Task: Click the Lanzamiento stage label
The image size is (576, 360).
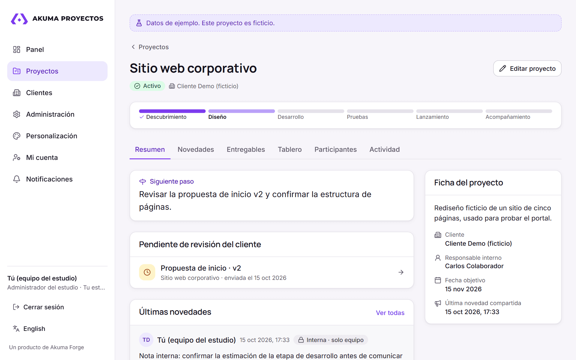Action: click(x=432, y=117)
